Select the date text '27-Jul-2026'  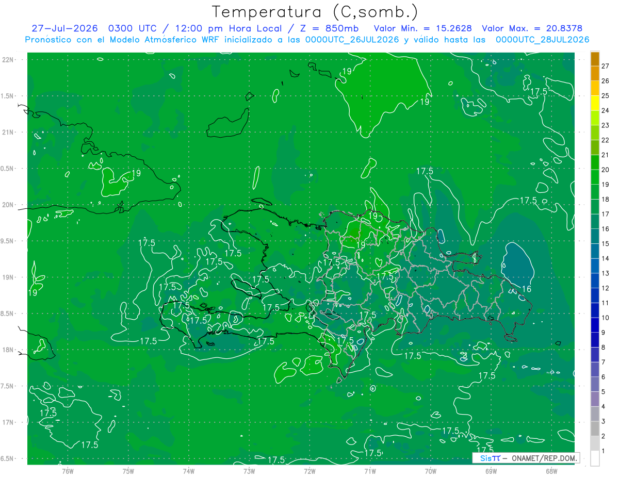click(66, 28)
